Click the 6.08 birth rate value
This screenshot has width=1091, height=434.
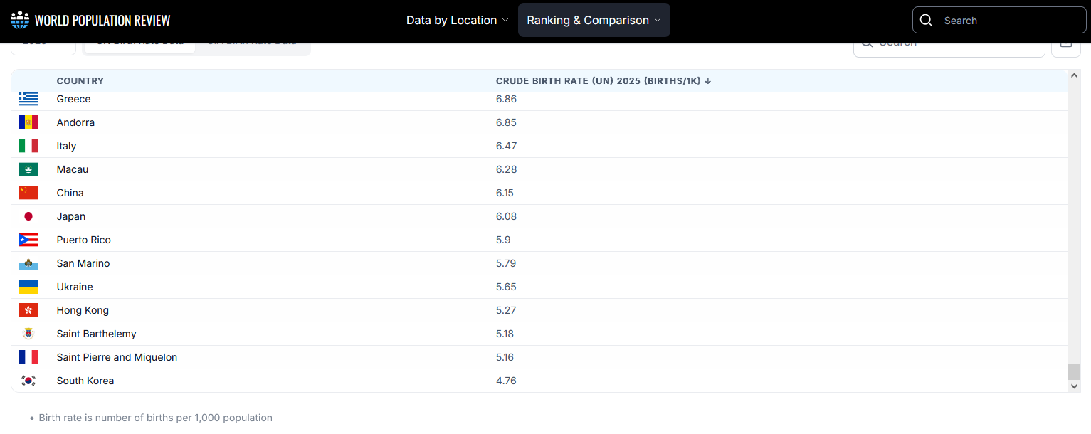(x=506, y=216)
